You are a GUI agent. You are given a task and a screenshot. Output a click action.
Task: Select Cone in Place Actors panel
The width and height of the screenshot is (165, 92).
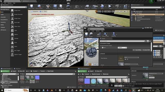[x=15, y=42]
